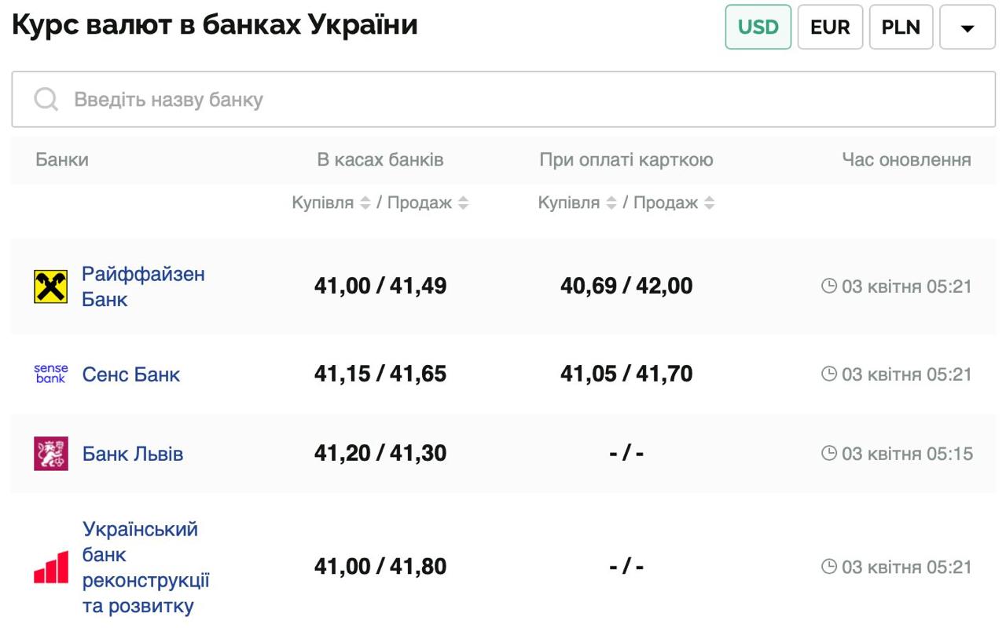Viewport: 1006px width, 628px height.
Task: Click the clock icon in Raiffeisen row
Action: 828,286
